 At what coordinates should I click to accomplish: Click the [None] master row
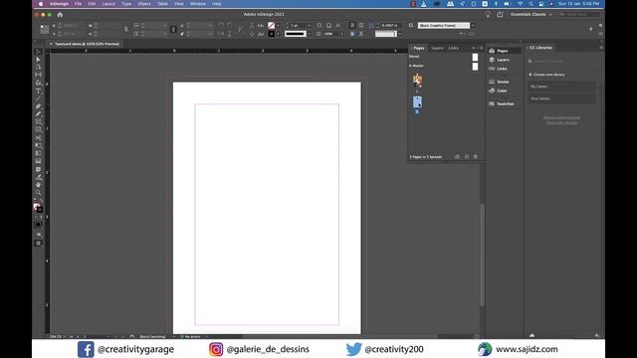click(444, 57)
